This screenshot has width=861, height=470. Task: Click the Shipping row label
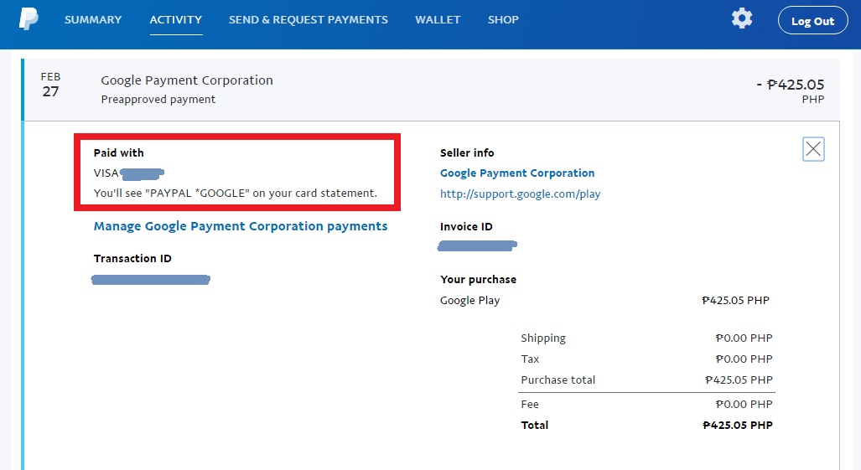(x=543, y=338)
